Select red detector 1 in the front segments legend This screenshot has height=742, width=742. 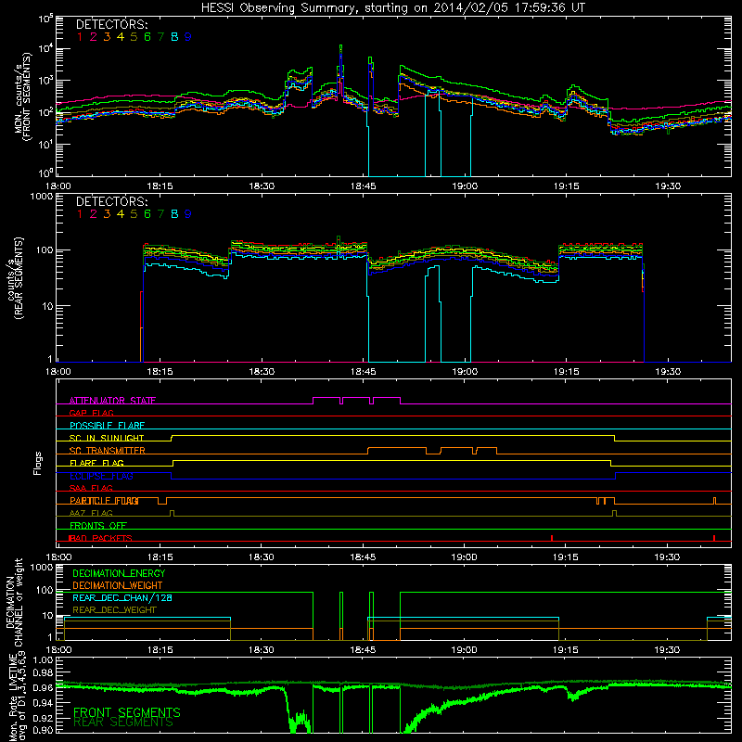point(80,37)
